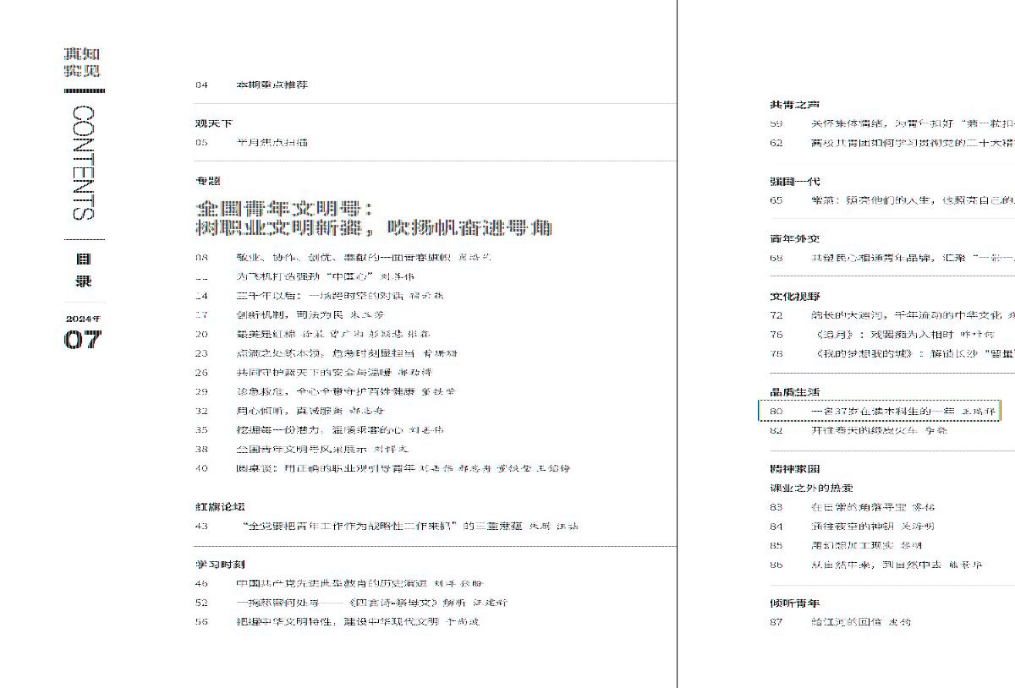The image size is (1015, 688).
Task: Select the '强国一代' section heading
Action: (x=795, y=181)
